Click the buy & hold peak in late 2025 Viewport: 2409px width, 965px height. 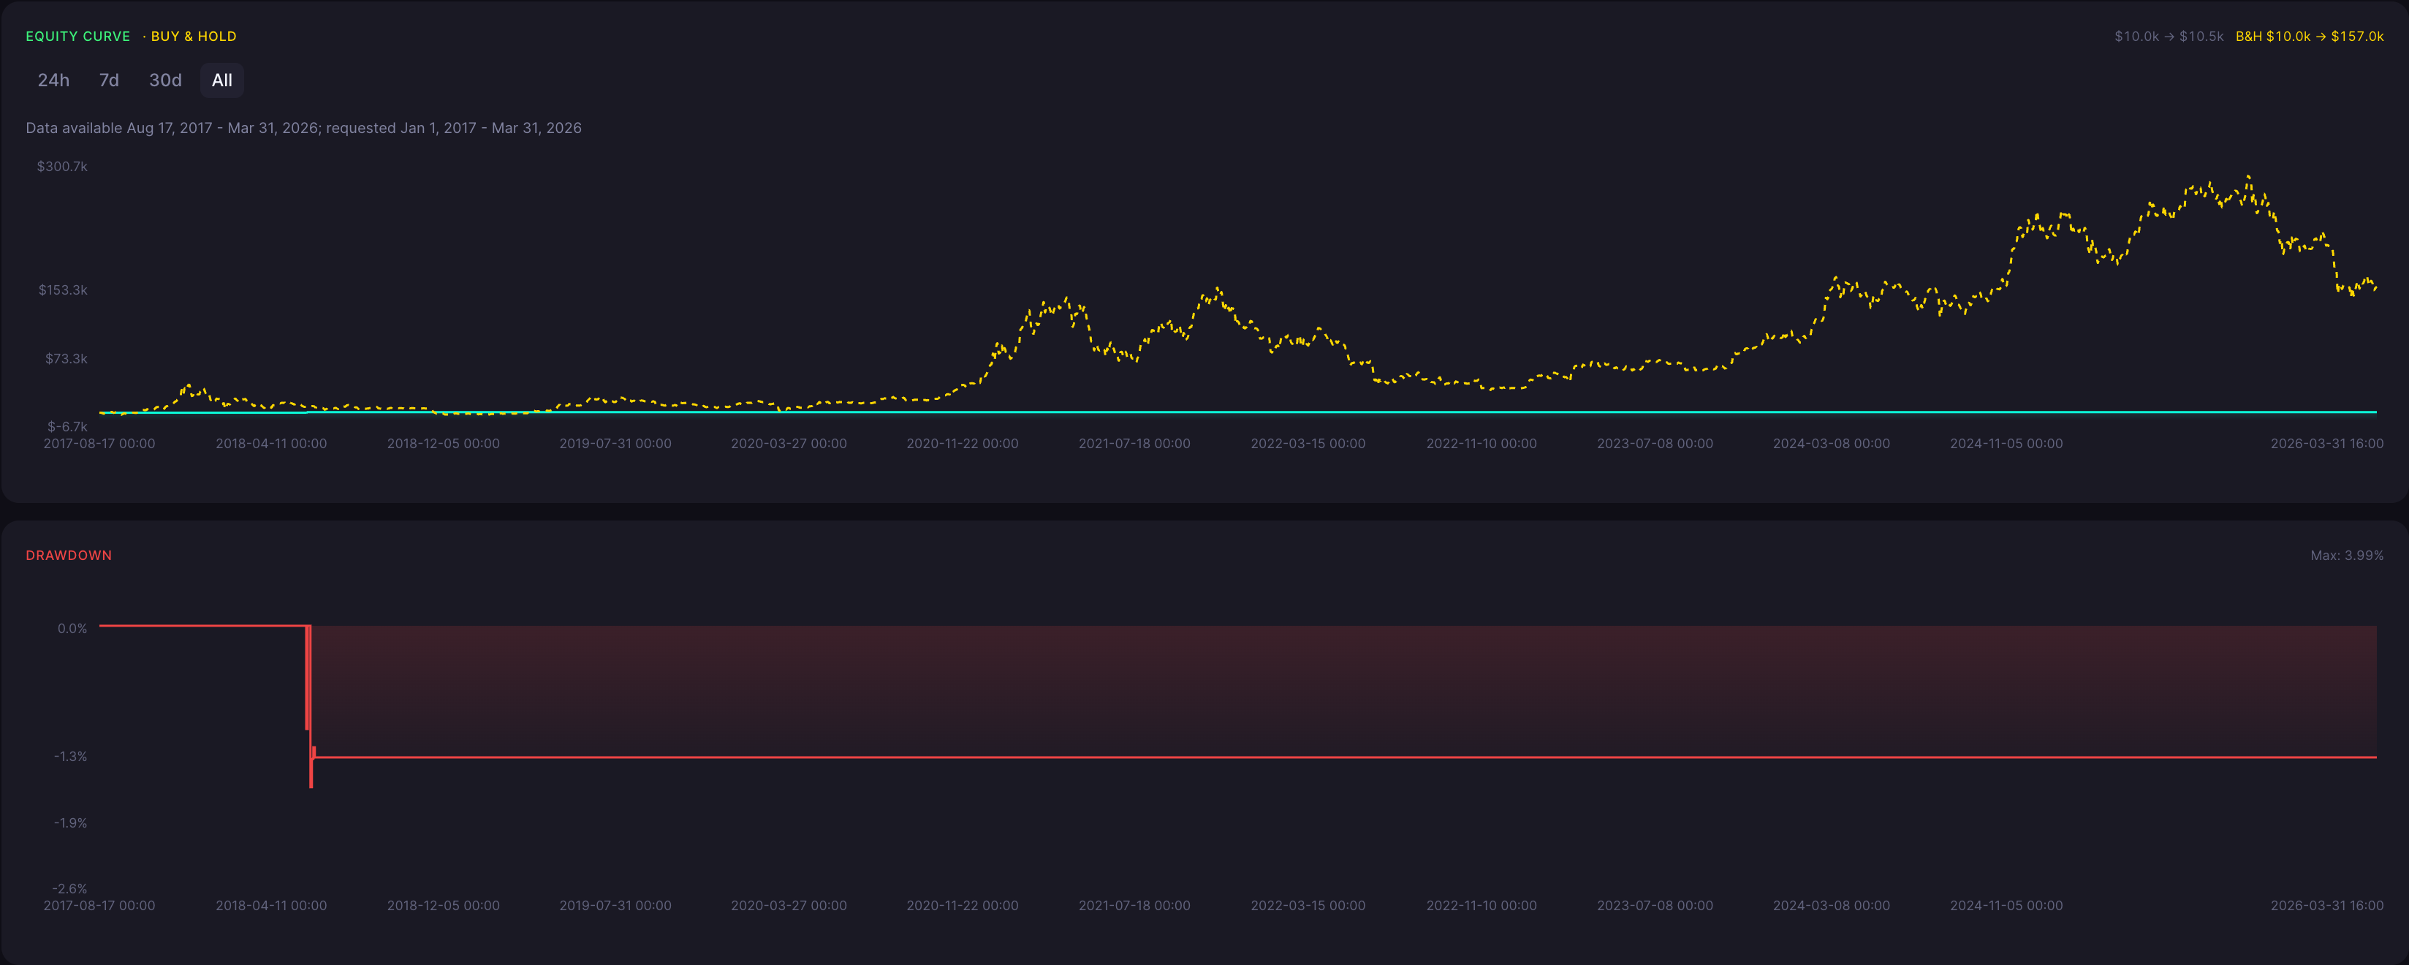pos(2248,178)
